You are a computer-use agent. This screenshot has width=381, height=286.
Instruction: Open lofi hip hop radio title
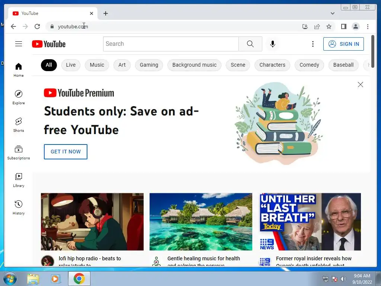tap(90, 261)
